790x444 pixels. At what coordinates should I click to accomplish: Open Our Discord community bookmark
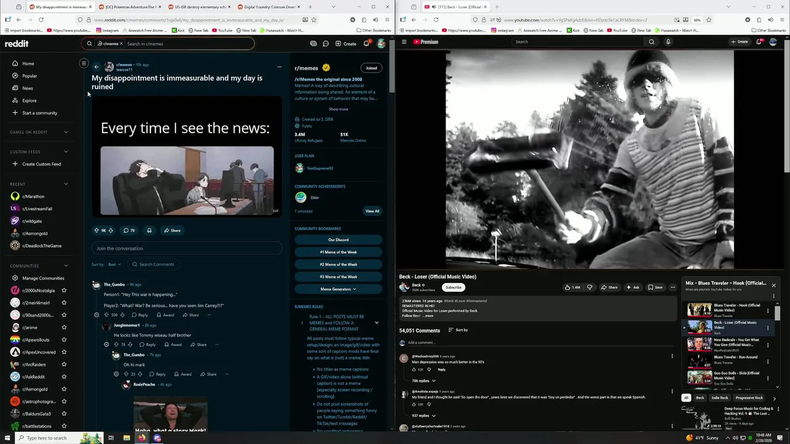pyautogui.click(x=338, y=240)
